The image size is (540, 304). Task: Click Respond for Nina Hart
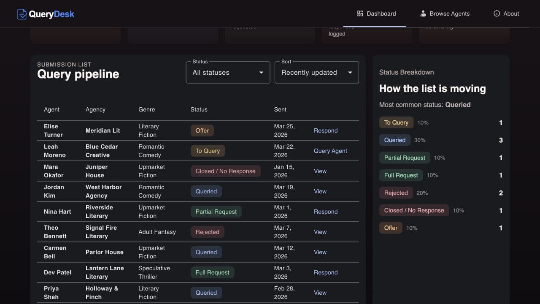[x=326, y=212]
